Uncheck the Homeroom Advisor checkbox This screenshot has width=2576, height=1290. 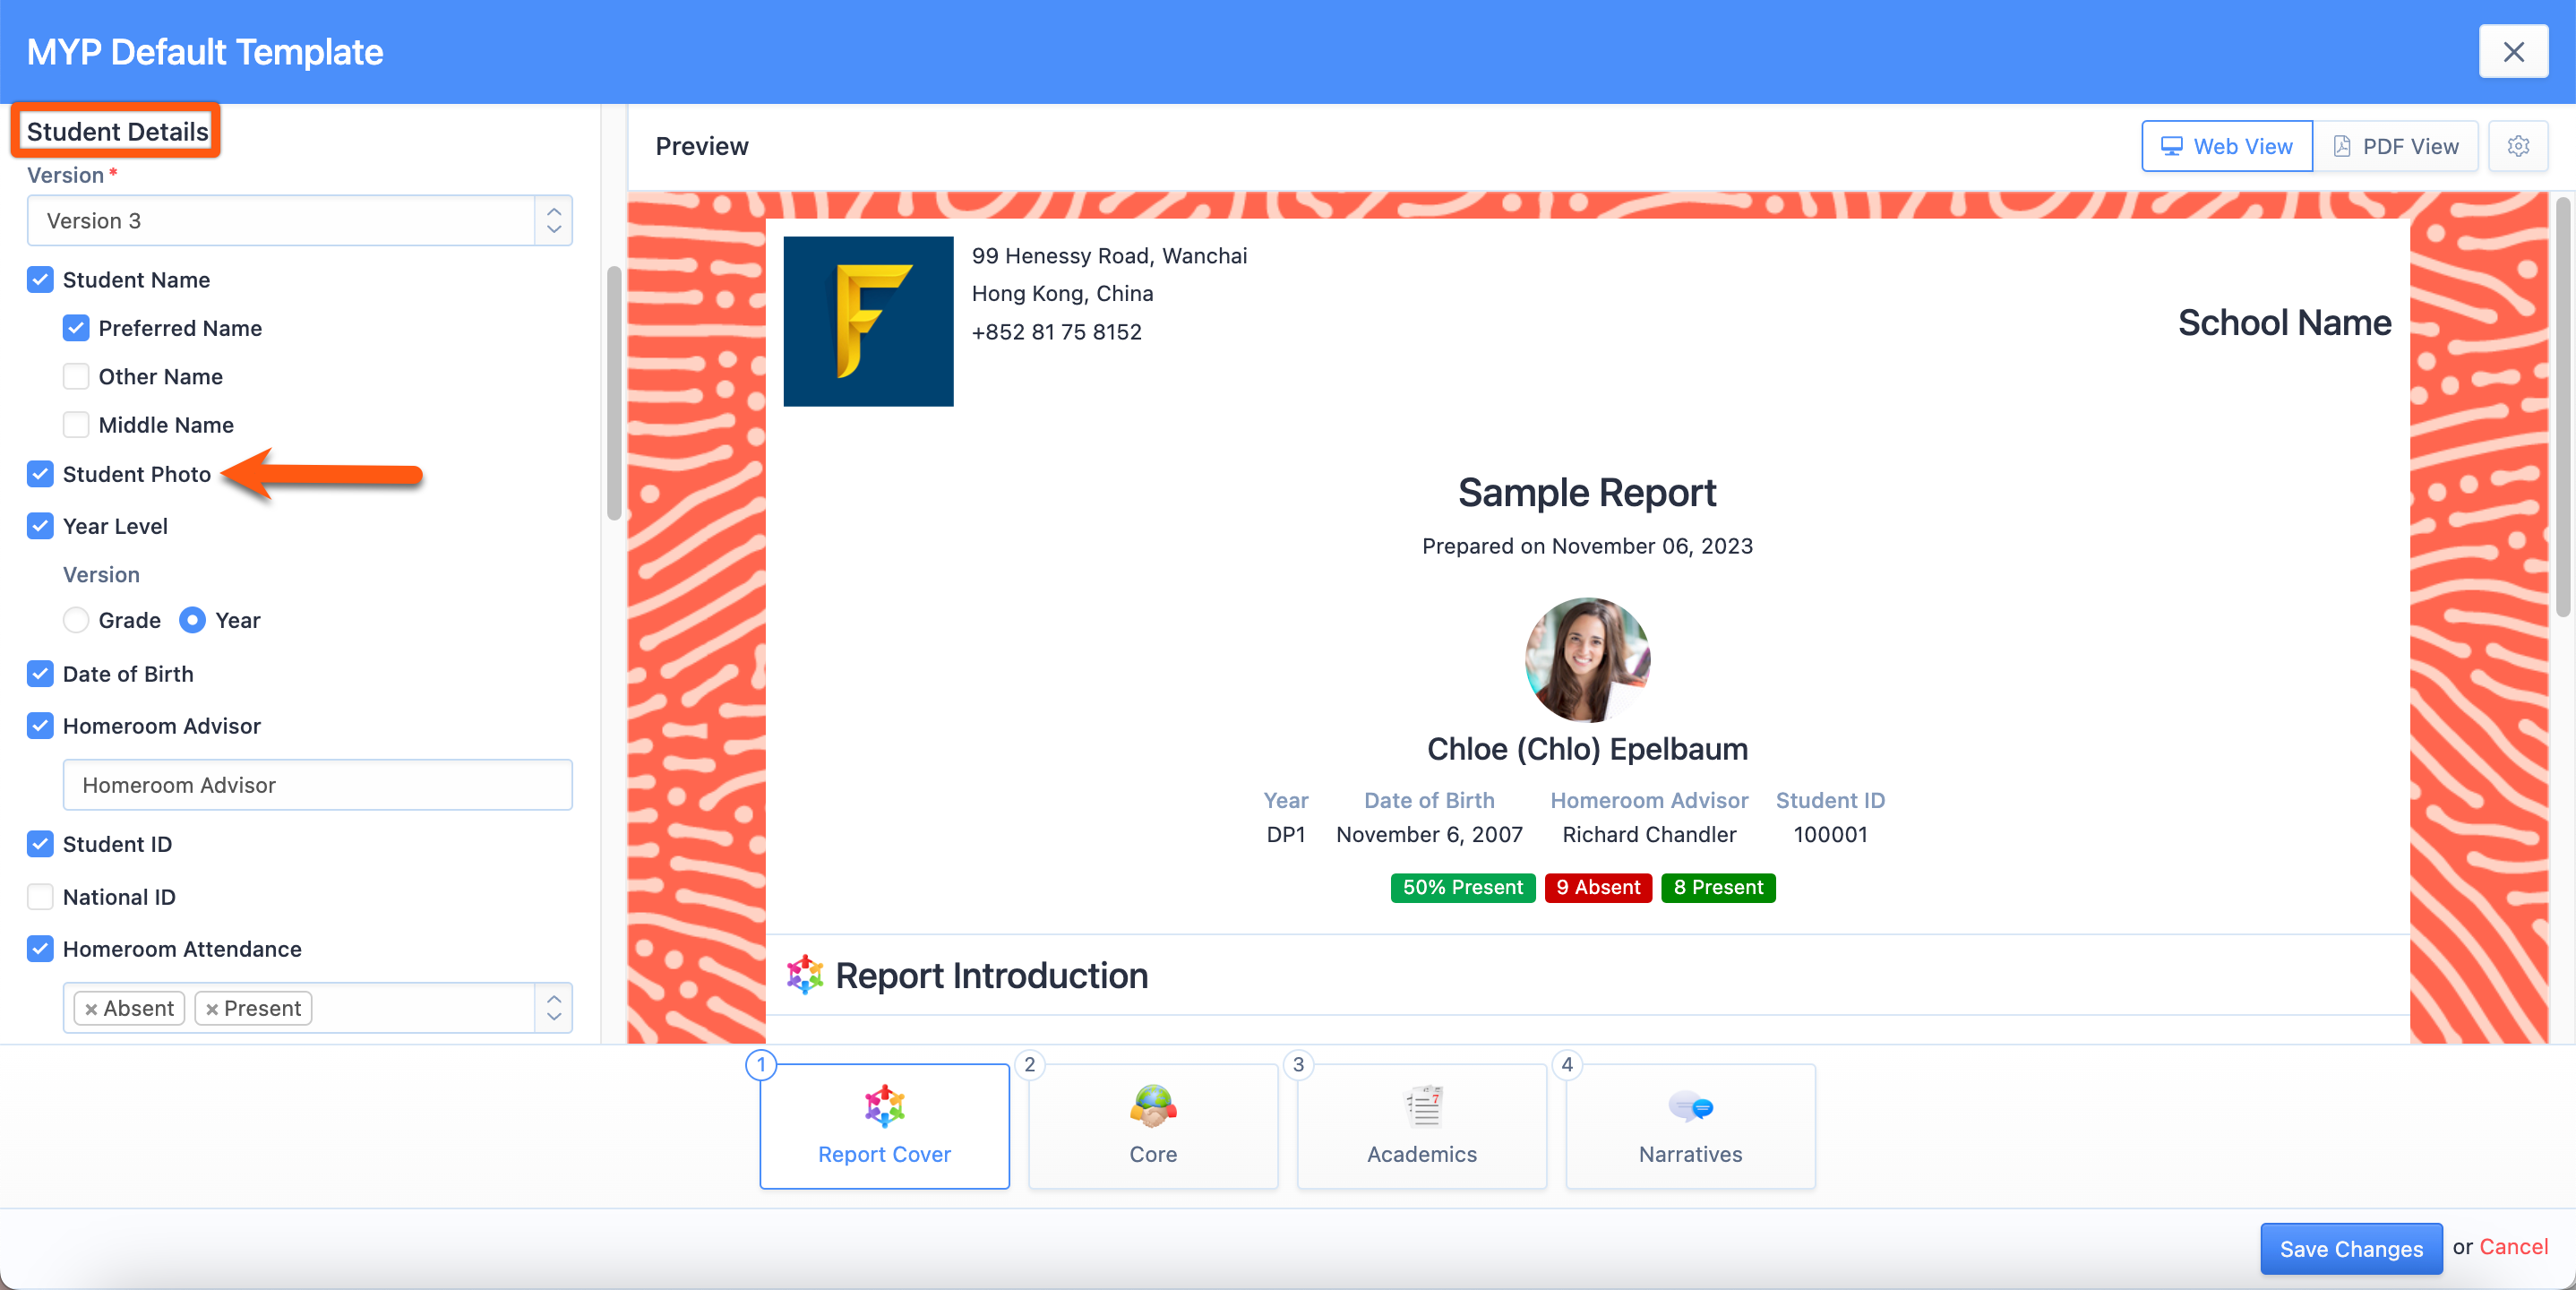[40, 725]
